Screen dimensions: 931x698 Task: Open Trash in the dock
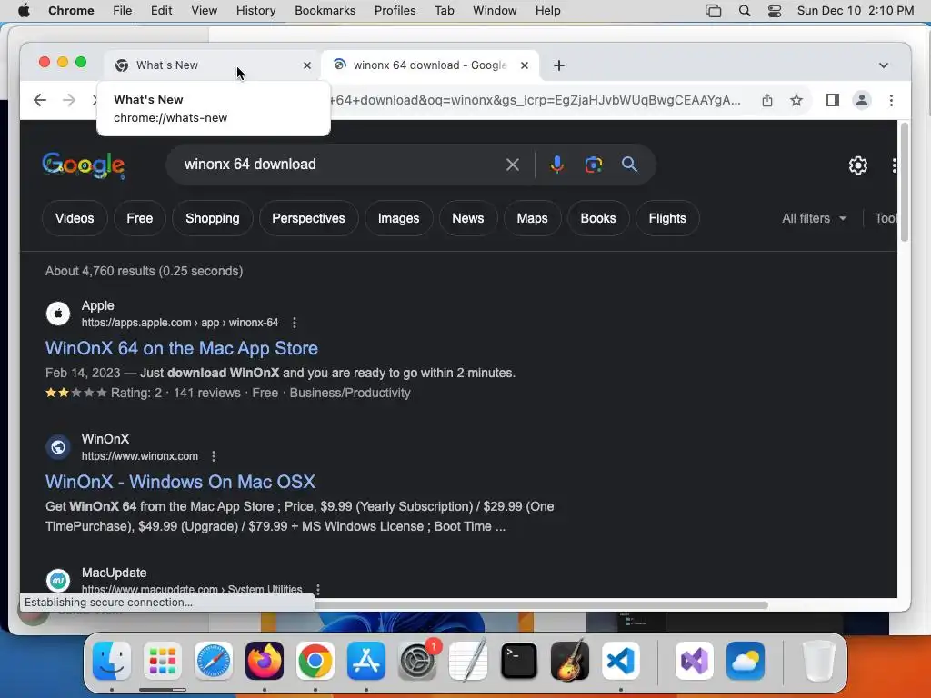pyautogui.click(x=819, y=662)
